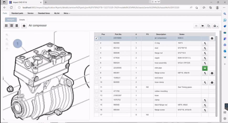Click the green arrow for inlet pipe
228x123 pixels.
tap(205, 68)
